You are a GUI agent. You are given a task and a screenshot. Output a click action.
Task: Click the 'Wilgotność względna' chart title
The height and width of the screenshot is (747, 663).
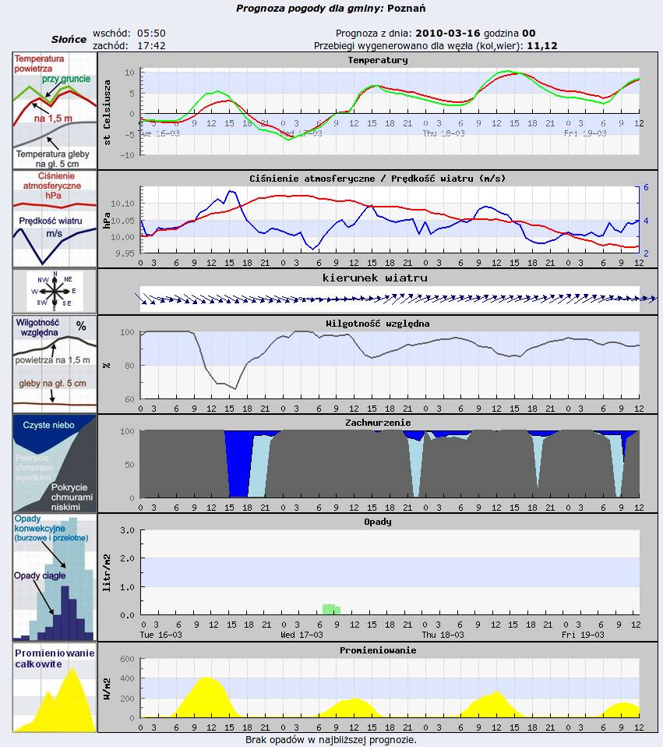tap(378, 324)
